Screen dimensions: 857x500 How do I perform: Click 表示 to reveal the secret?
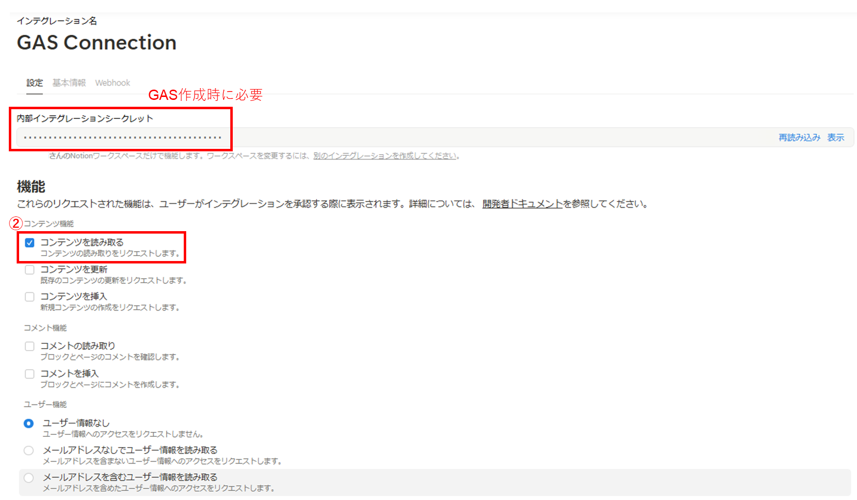835,137
